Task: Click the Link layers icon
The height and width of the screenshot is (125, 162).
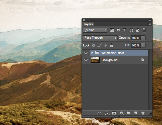Action: click(99, 113)
